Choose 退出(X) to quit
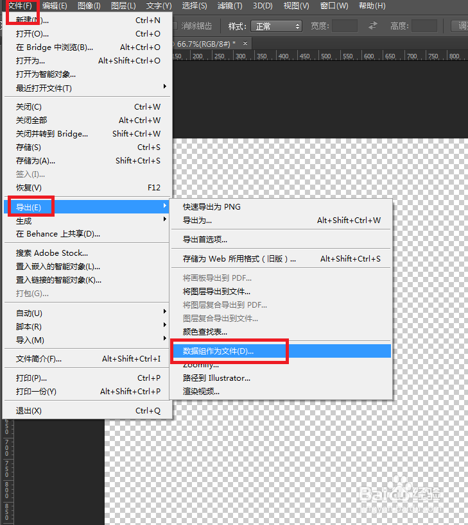This screenshot has width=468, height=525. 87,410
